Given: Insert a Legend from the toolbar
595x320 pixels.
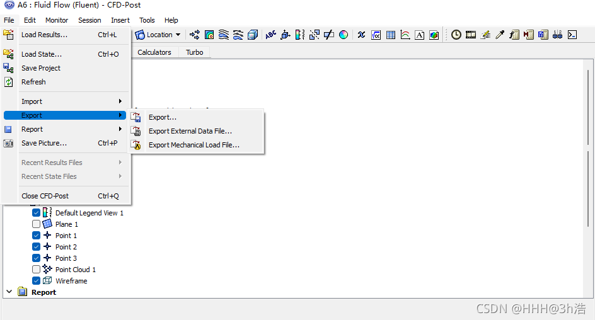Looking at the screenshot, I should point(300,35).
